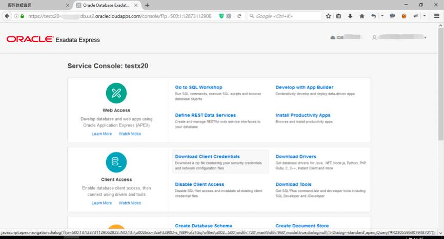
Task: Click the Client Access teal database icon
Action: coord(116,162)
